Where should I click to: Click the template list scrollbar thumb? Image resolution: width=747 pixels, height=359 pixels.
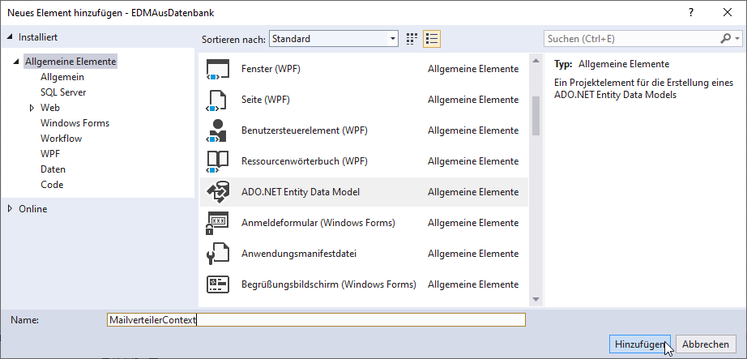pos(536,116)
